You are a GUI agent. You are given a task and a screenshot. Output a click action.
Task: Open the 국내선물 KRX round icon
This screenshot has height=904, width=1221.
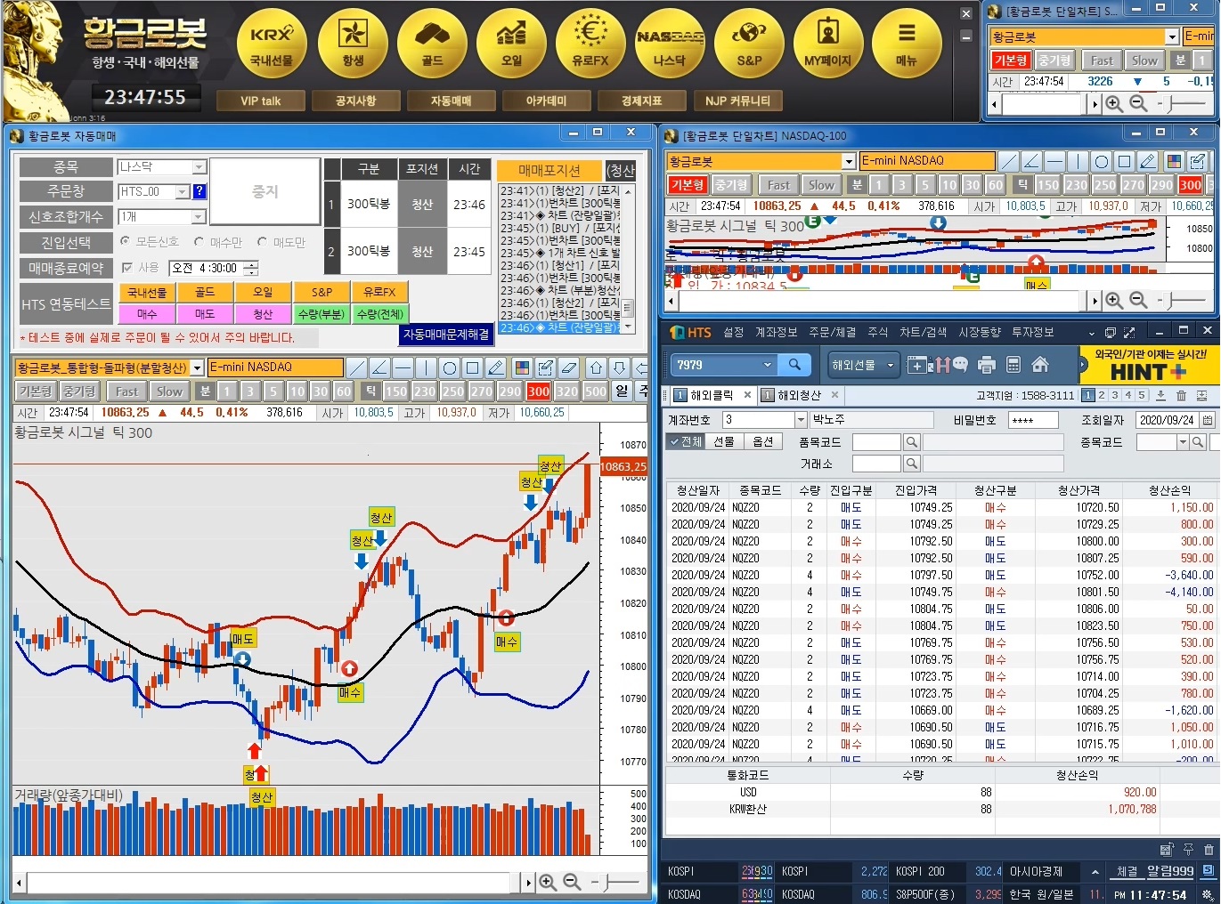(x=272, y=43)
